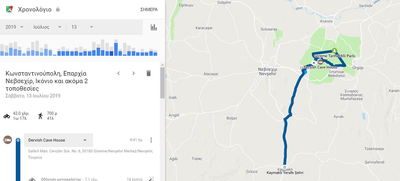This screenshot has width=400, height=181.
Task: Open the Dervish Cave House place dropdown
Action: pyautogui.click(x=58, y=140)
